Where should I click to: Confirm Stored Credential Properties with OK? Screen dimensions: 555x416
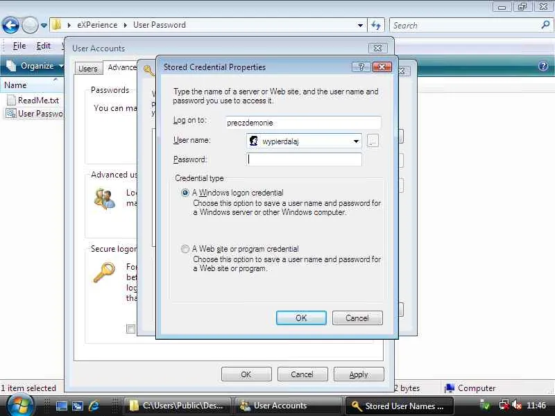point(301,318)
